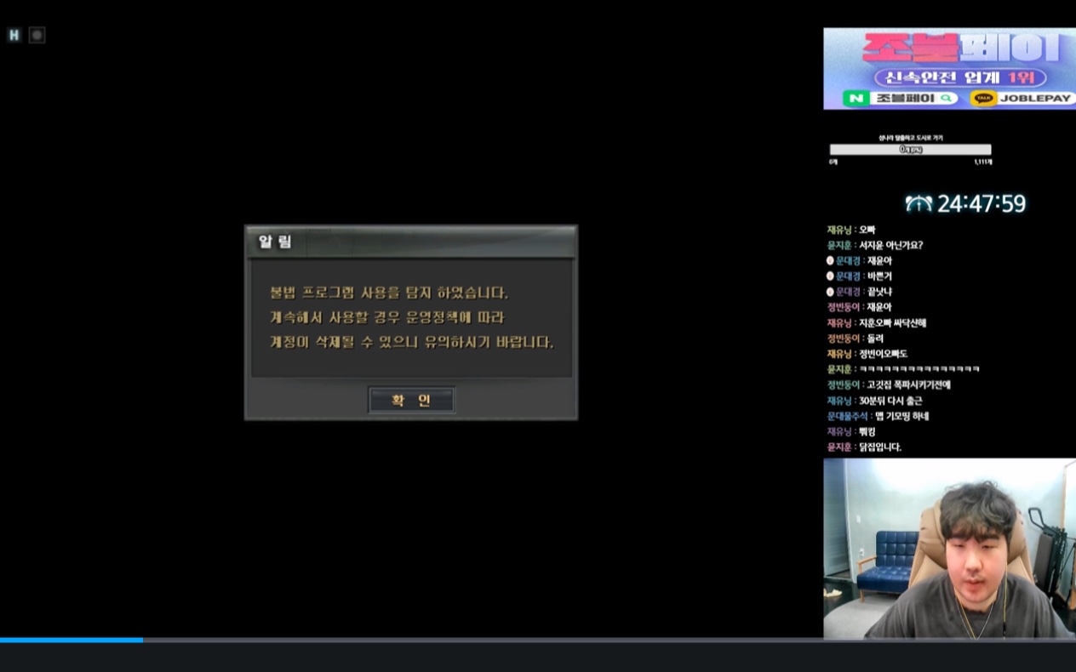This screenshot has width=1076, height=672.
Task: Click the alarm clock timer icon
Action: (x=919, y=203)
